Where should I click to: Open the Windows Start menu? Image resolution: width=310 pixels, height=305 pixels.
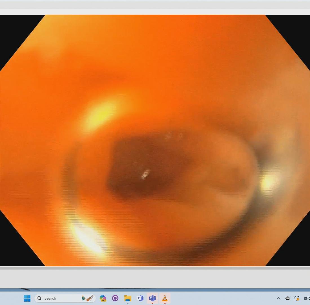[27, 298]
